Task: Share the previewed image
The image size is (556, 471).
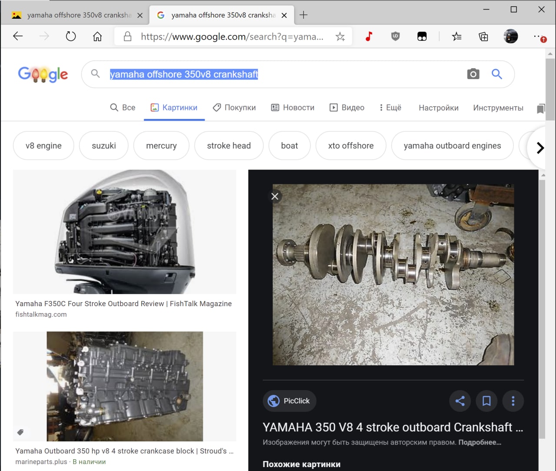Action: click(x=460, y=401)
